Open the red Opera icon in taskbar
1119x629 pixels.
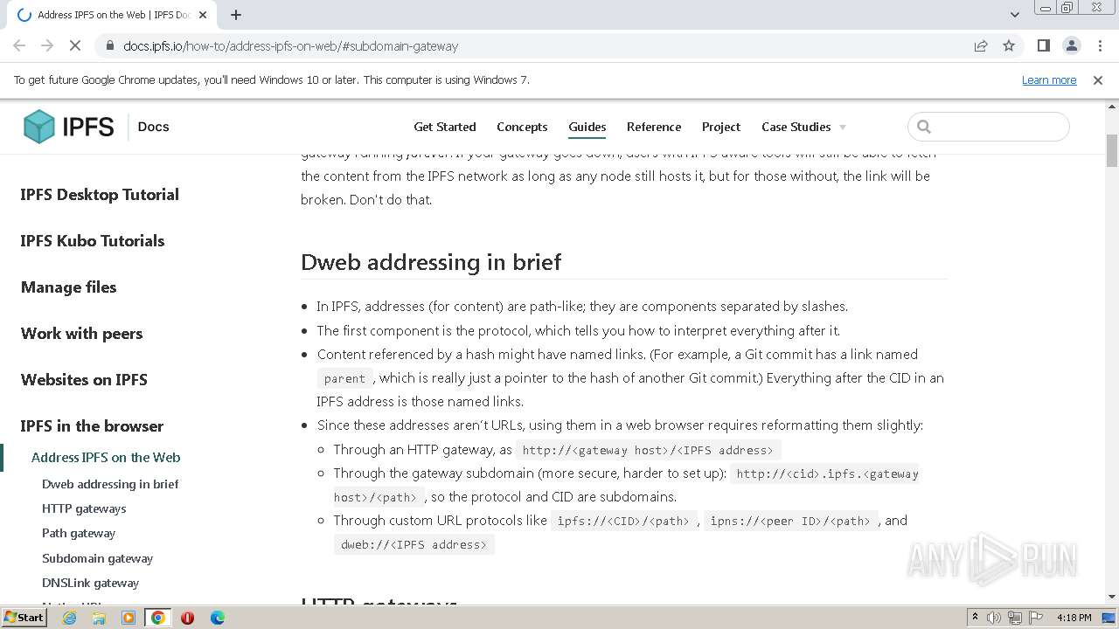187,618
